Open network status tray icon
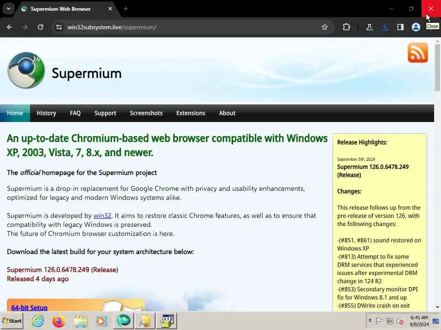 [x=389, y=321]
